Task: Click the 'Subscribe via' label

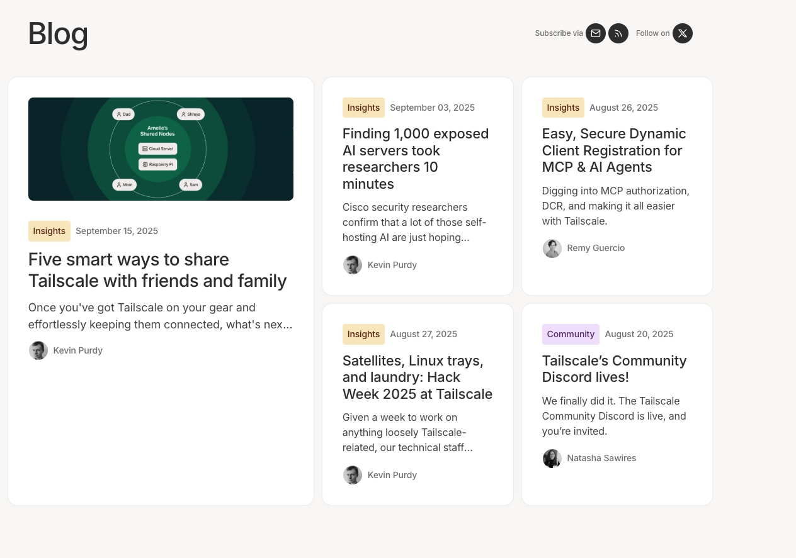Action: 559,33
